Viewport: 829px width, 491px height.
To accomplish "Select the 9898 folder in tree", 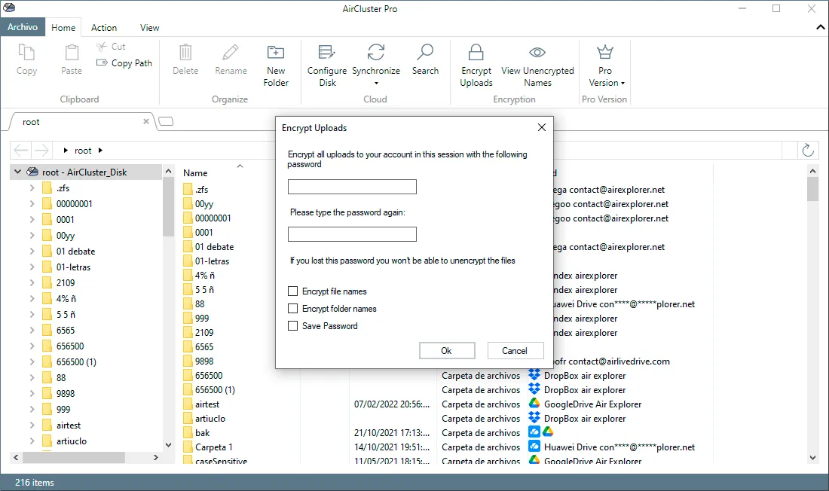I will [66, 393].
